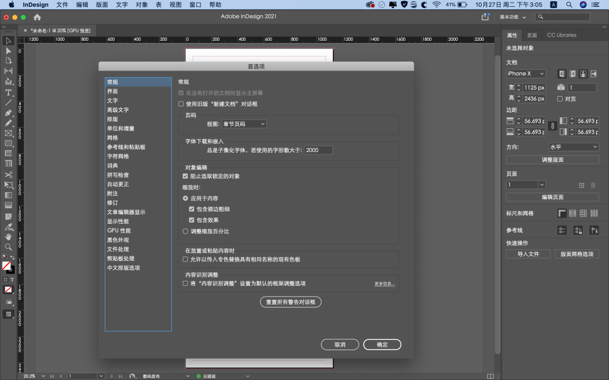Switch to CC Libraries tab
Viewport: 609px width, 380px height.
click(x=561, y=35)
